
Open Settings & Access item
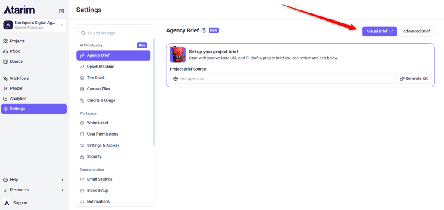113,145
